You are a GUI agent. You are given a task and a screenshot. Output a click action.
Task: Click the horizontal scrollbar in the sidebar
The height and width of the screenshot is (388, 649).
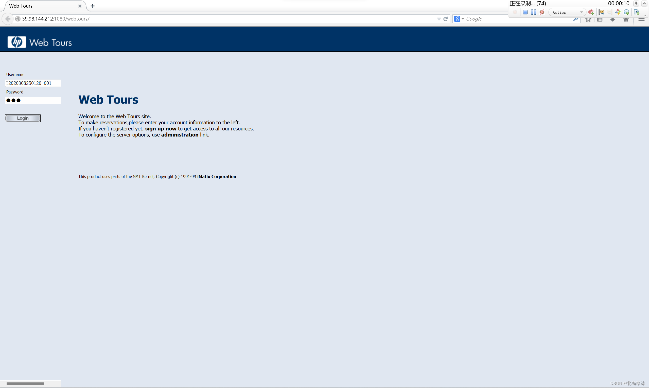[x=25, y=383]
